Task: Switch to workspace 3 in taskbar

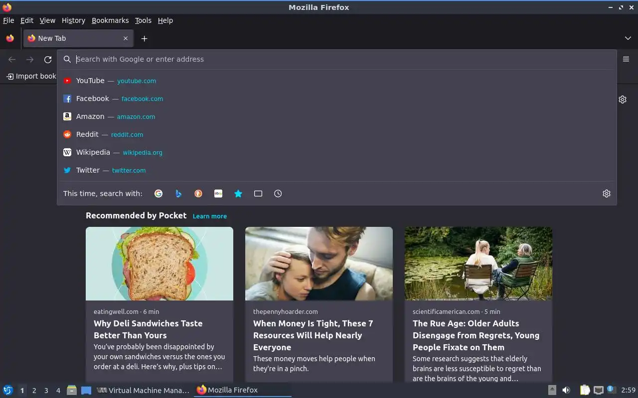Action: point(46,391)
